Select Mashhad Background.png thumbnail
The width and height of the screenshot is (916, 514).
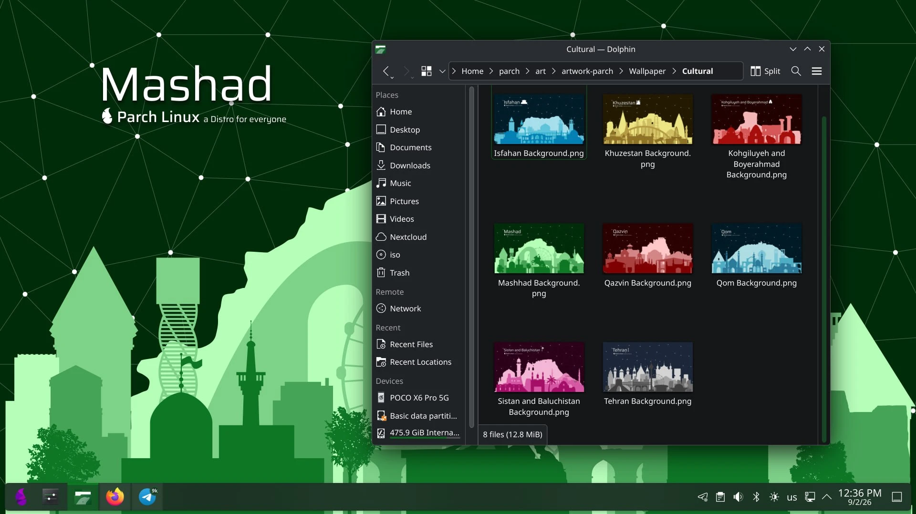click(539, 248)
